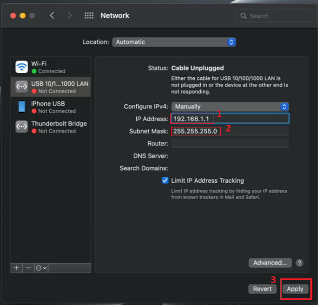The width and height of the screenshot is (318, 305).
Task: Click the Search field in title bar
Action: coord(274,16)
